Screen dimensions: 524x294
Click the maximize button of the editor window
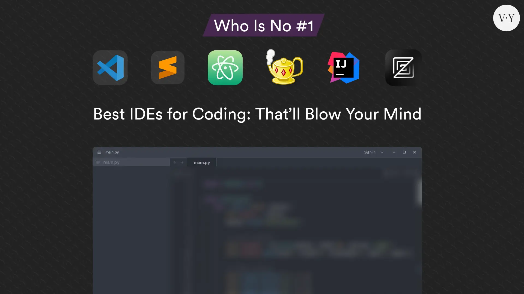404,152
